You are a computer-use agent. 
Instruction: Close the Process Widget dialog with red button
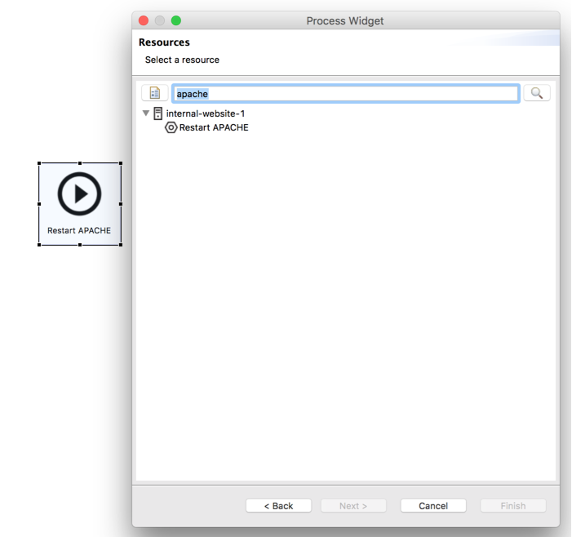[144, 20]
